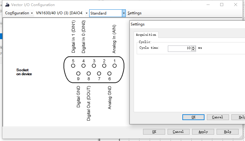
Task: Switch to the Acquisition tab
Action: 146,35
